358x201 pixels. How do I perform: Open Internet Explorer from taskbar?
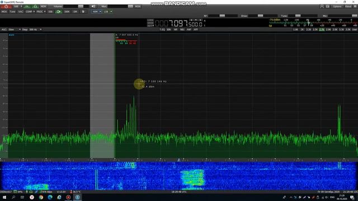[x=59, y=197]
